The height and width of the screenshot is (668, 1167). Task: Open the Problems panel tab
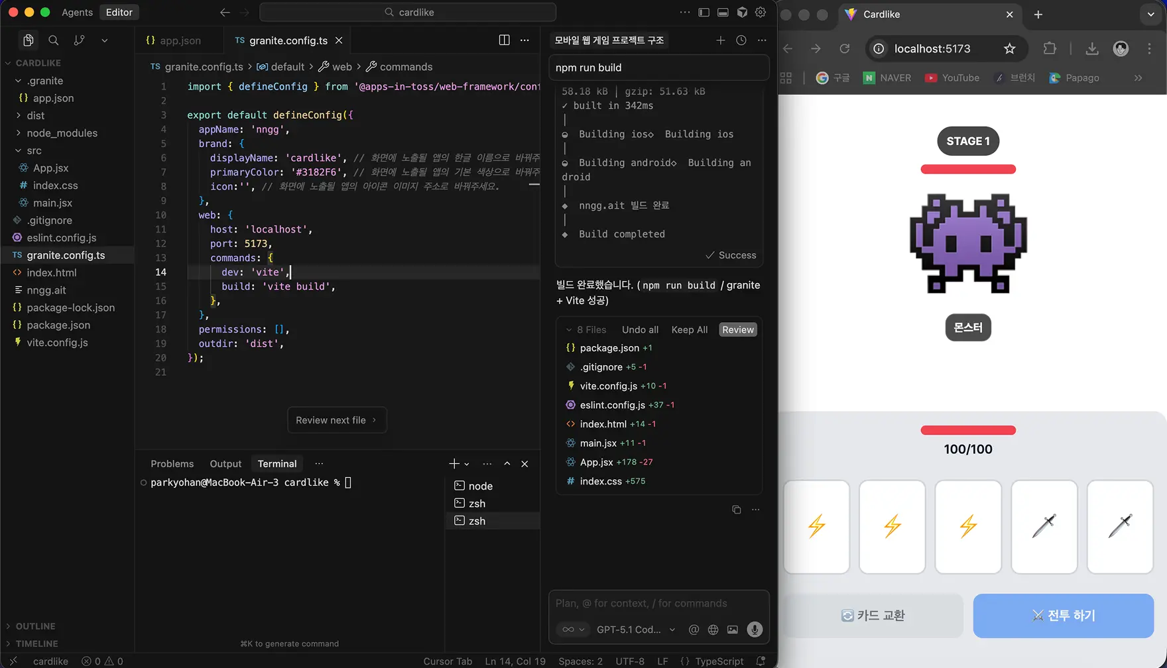(172, 464)
